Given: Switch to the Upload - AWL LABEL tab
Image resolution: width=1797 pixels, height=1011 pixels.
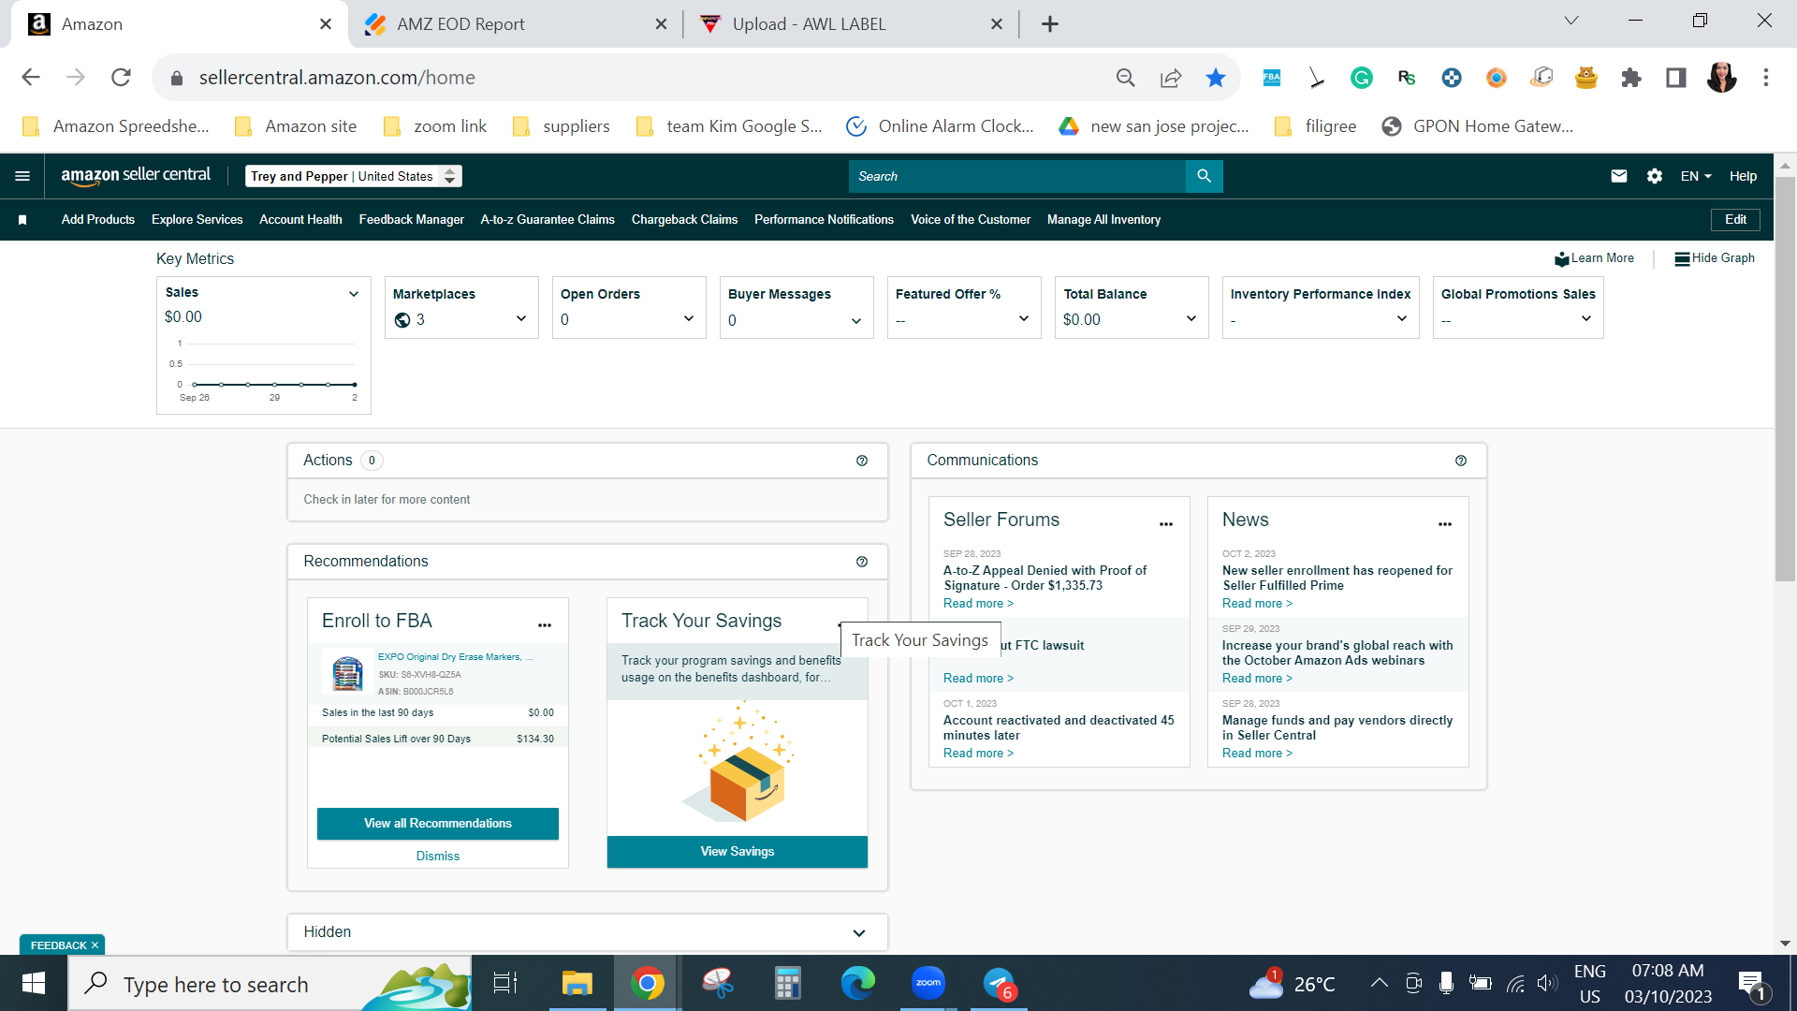Looking at the screenshot, I should (850, 24).
